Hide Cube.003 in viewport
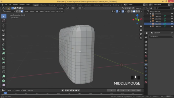This screenshot has width=174, height=98. tap(172, 21)
